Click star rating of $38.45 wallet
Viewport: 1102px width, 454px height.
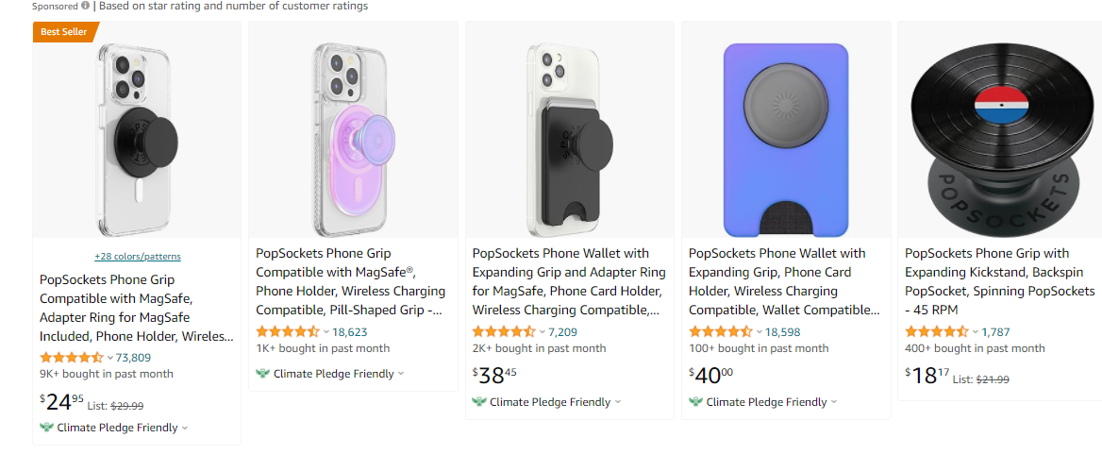(504, 332)
